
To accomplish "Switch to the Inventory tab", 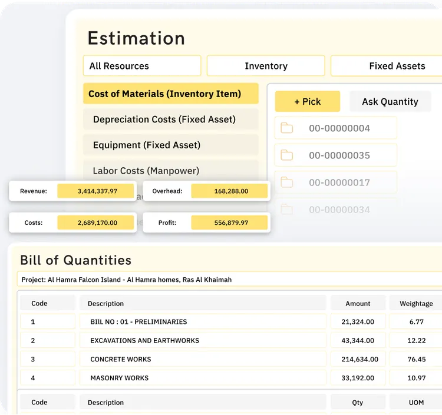I will pos(266,66).
